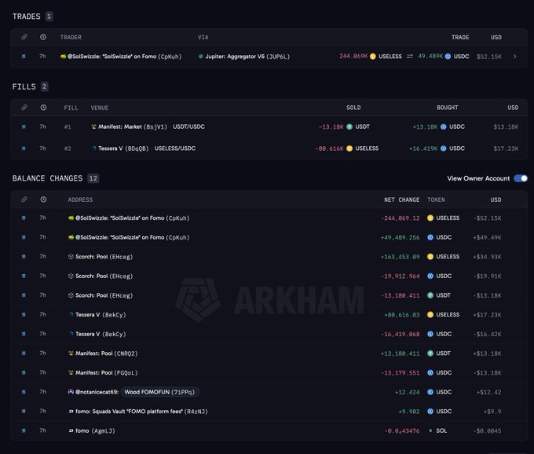Click the clock icon in Balance Changes header
Image resolution: width=534 pixels, height=454 pixels.
[43, 200]
